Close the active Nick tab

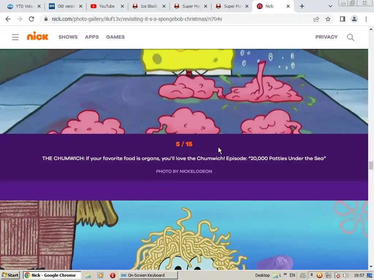(288, 6)
